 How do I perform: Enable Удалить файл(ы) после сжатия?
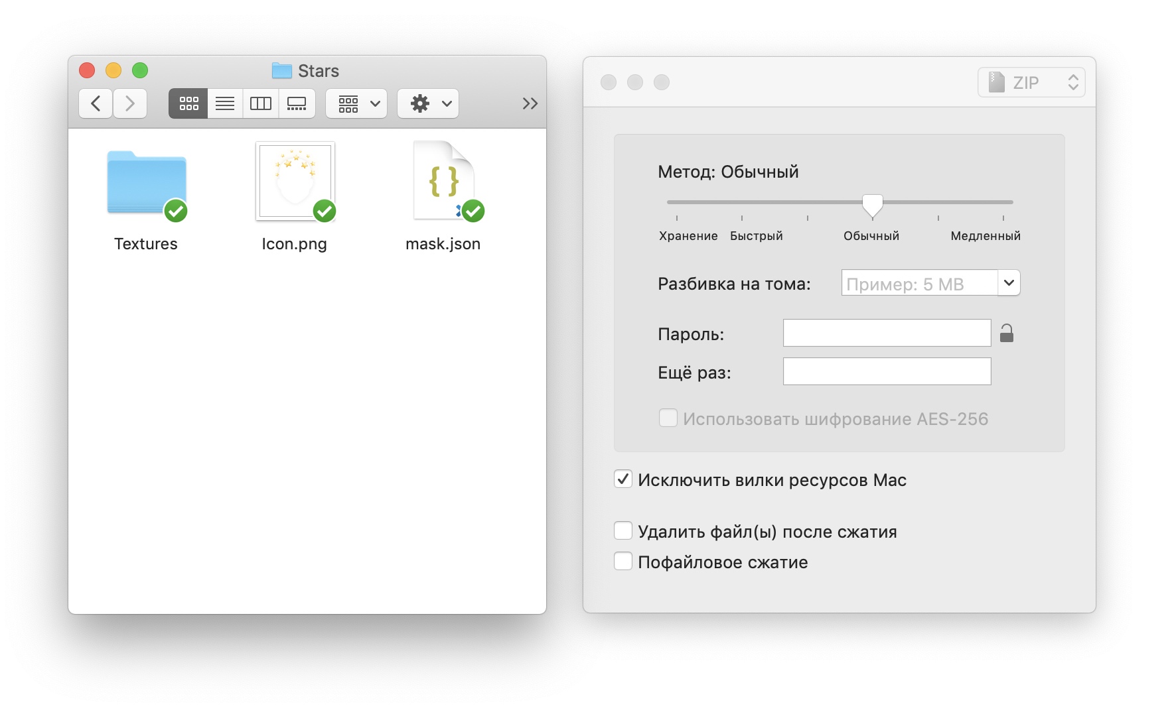point(623,530)
